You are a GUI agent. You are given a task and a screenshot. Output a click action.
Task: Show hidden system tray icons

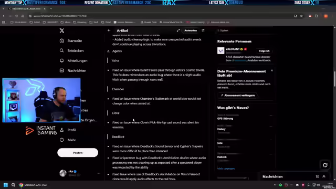point(275,185)
